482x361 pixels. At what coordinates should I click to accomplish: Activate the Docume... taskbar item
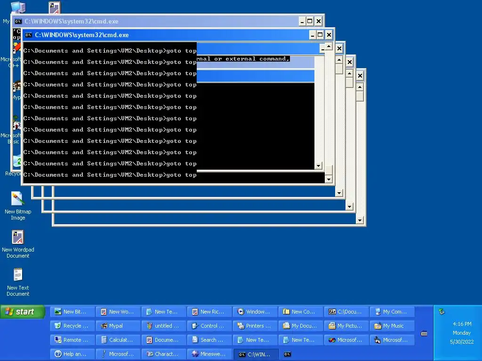[163, 340]
